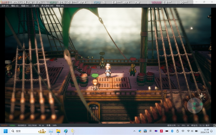Click the VRAM 1.2 GB overlay readout
Image resolution: width=216 pixels, height=135 pixels.
161,2
